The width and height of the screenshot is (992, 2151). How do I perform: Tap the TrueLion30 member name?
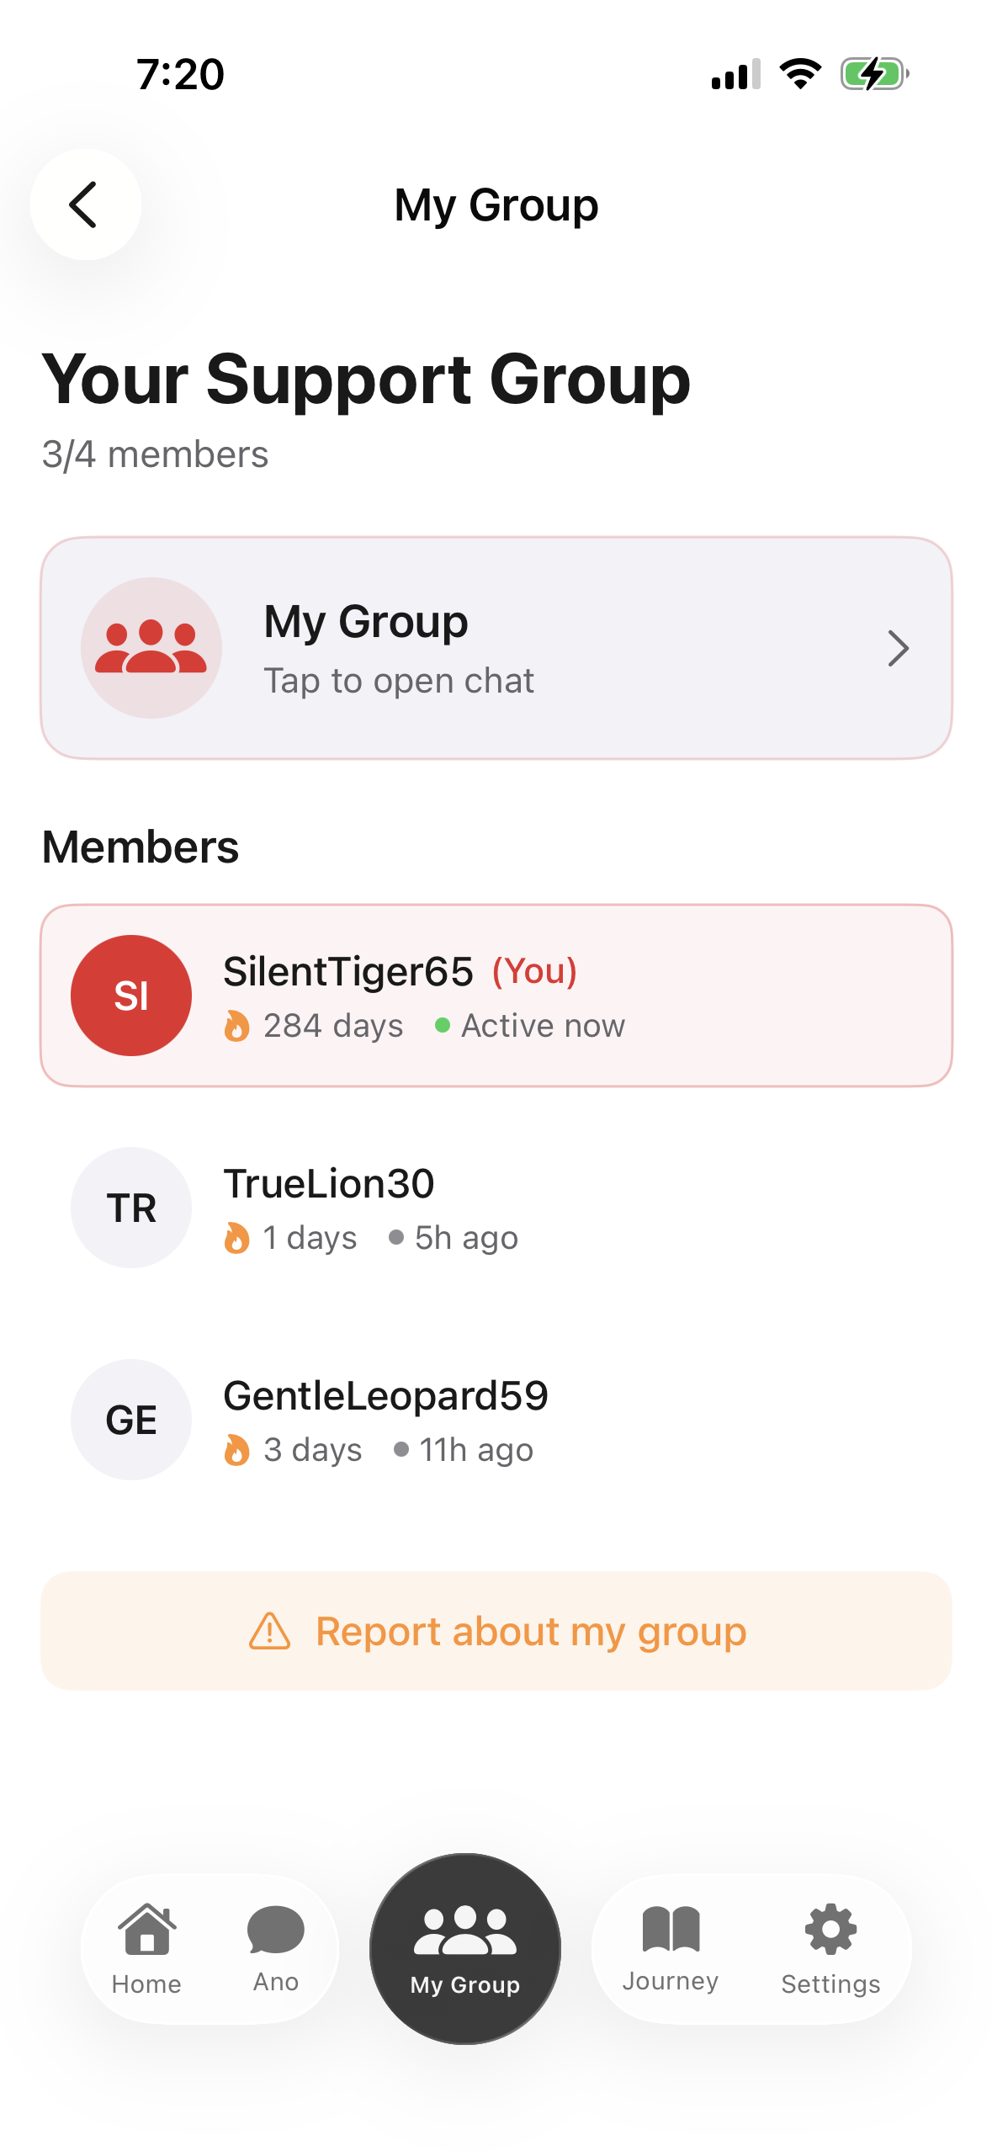coord(328,1183)
